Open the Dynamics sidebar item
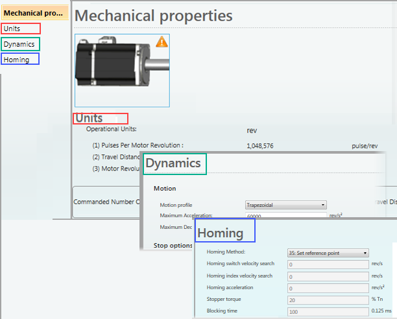 pyautogui.click(x=20, y=44)
